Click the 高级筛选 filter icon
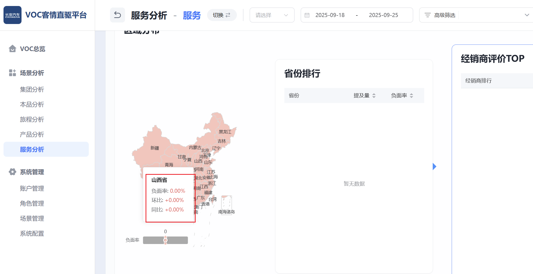 point(427,15)
